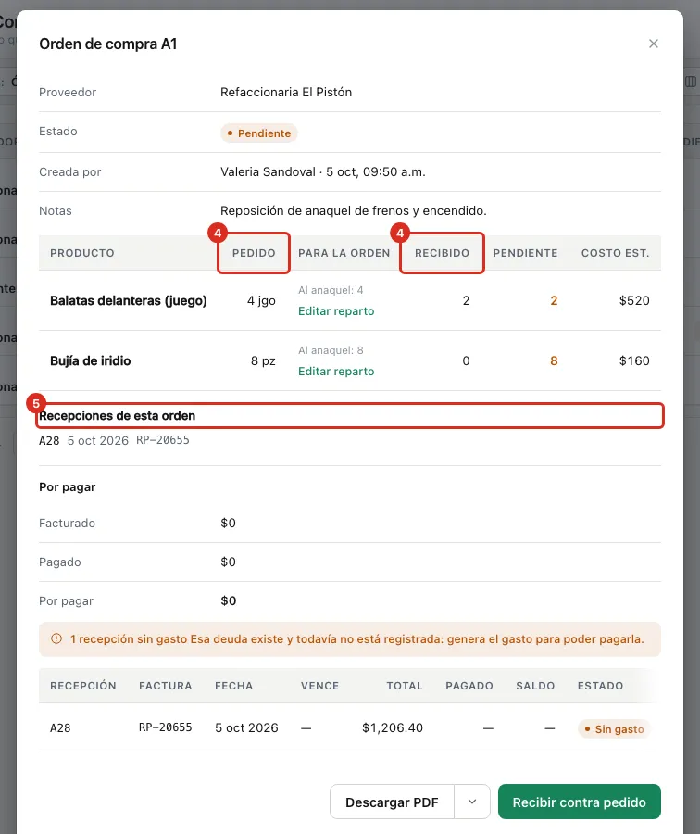Click the notes text about anaquel de frenos

click(354, 210)
